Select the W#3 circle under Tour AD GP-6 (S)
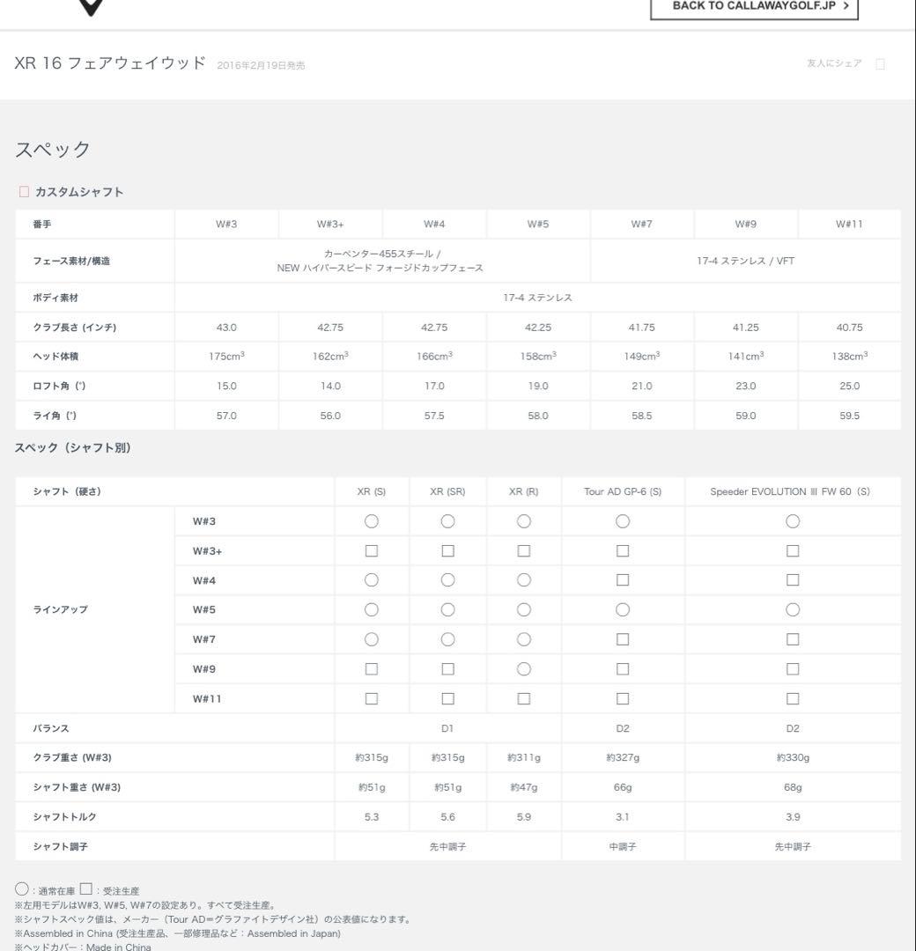This screenshot has width=916, height=951. point(623,521)
